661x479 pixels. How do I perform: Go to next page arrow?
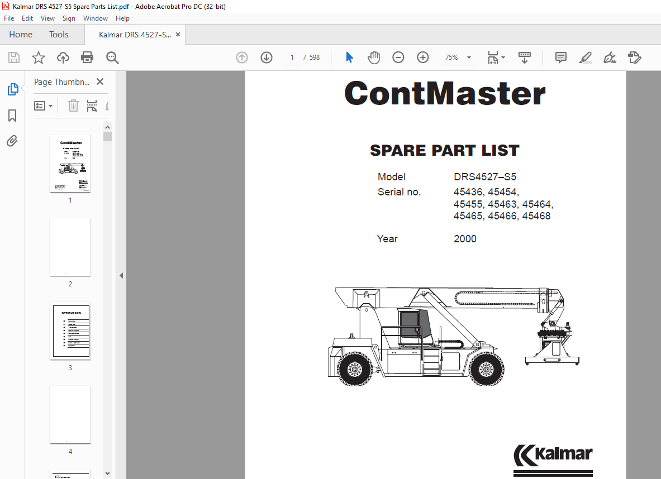tap(267, 58)
